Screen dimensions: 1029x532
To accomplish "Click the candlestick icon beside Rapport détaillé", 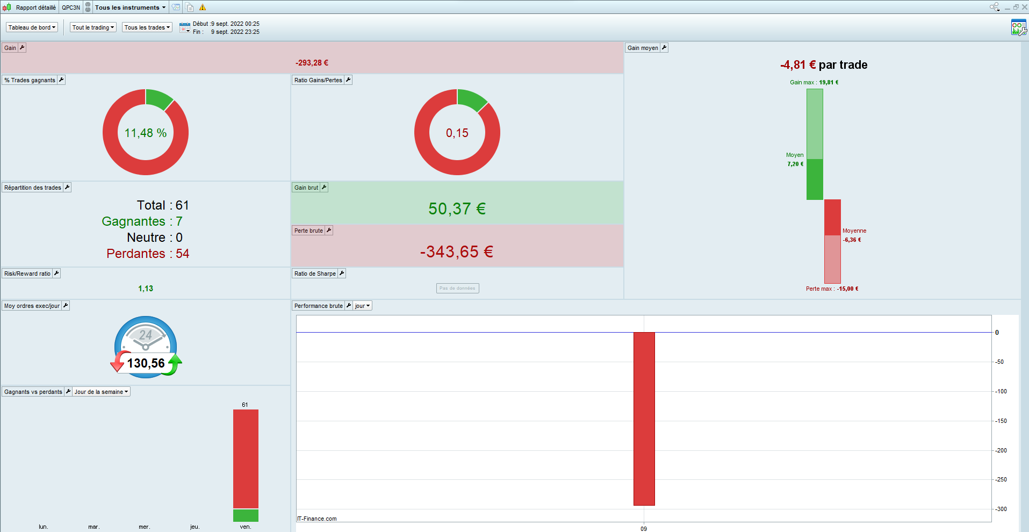I will [7, 8].
